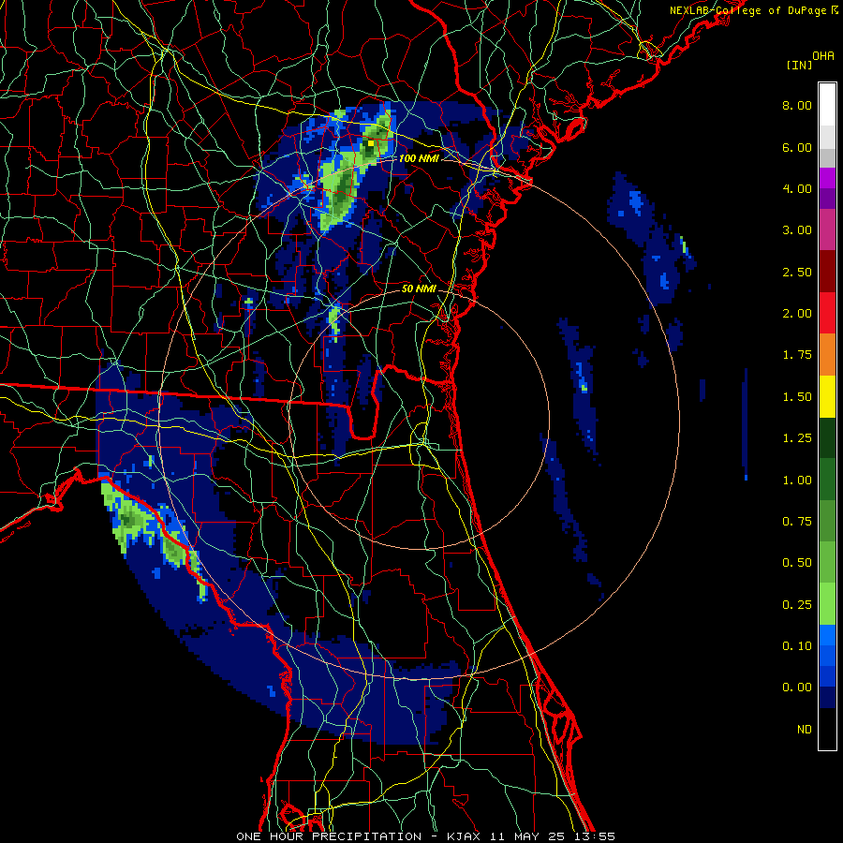Click the 1.25 legend value
This screenshot has height=843, width=843.
click(797, 438)
